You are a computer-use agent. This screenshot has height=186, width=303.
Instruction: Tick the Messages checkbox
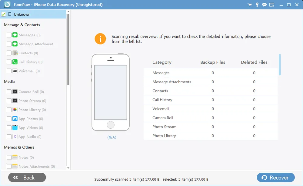click(9, 35)
